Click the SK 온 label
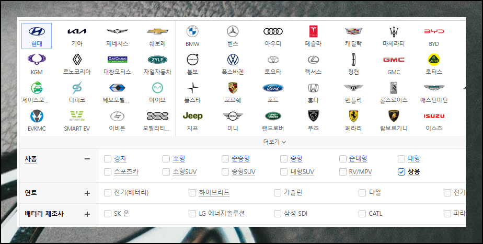Viewport: 483px width, 244px height. (121, 214)
